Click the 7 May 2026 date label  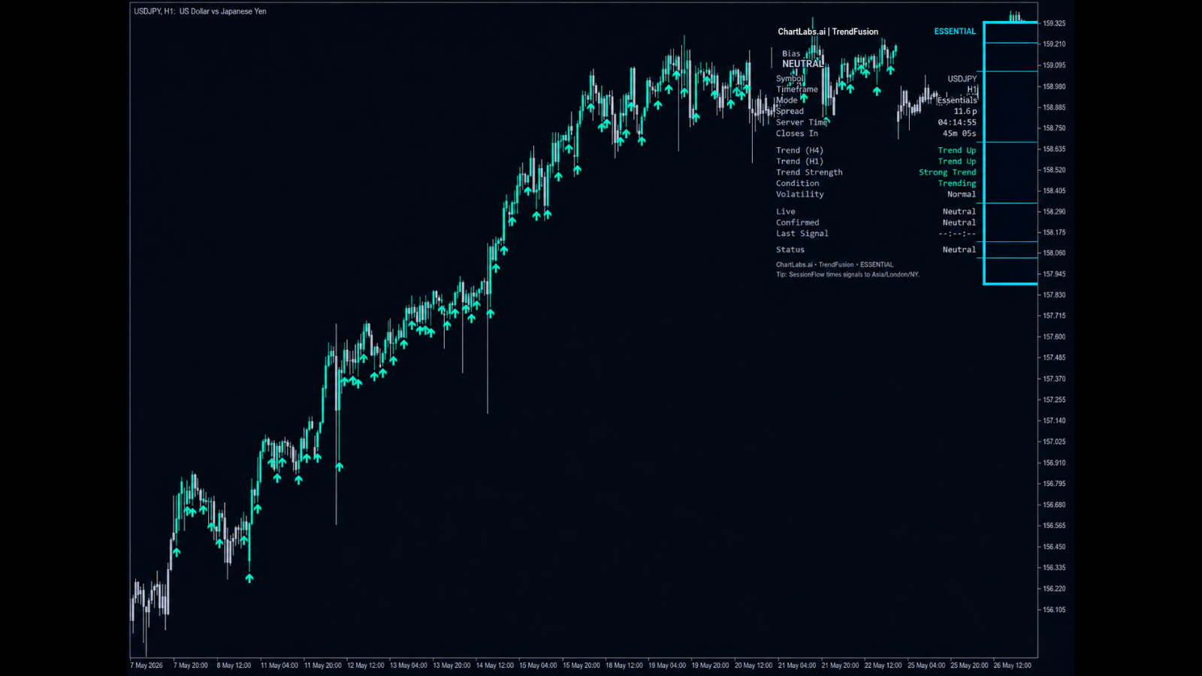(146, 665)
